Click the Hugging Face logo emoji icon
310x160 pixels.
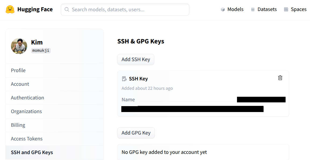(x=10, y=9)
